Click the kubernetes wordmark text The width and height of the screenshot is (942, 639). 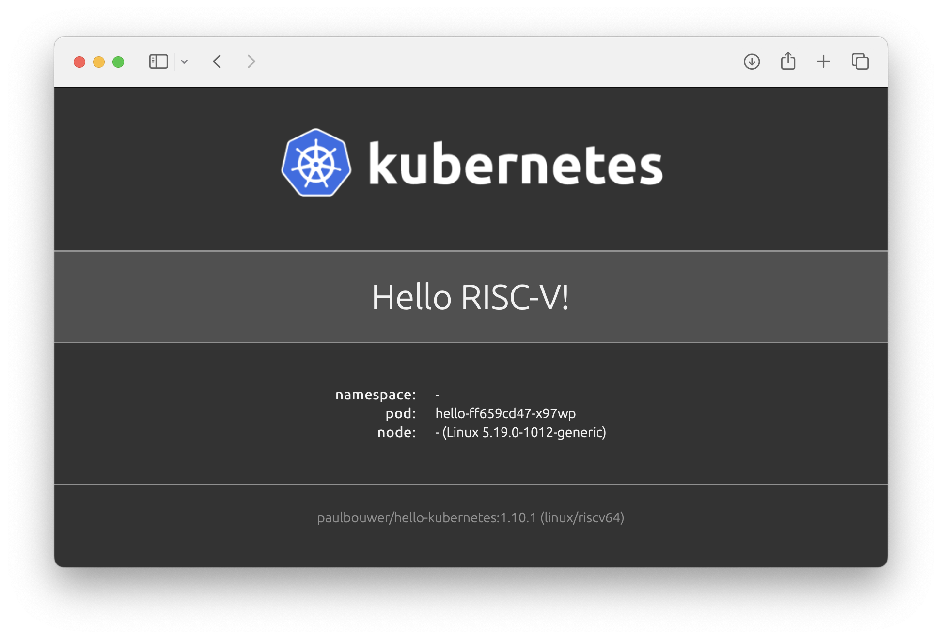[x=515, y=164]
